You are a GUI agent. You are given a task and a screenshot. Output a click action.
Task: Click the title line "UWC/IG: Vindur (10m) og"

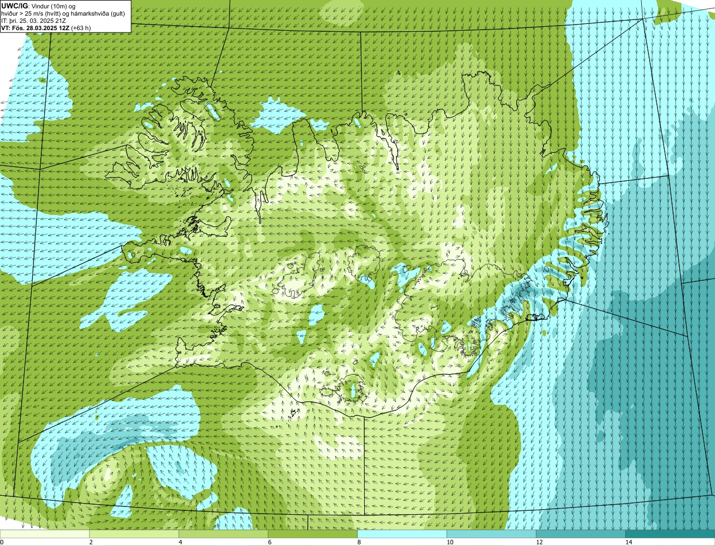tap(38, 6)
